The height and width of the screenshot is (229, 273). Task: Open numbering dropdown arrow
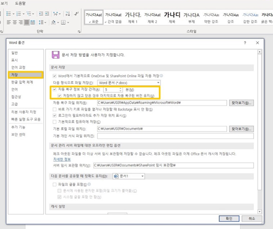pos(24,14)
